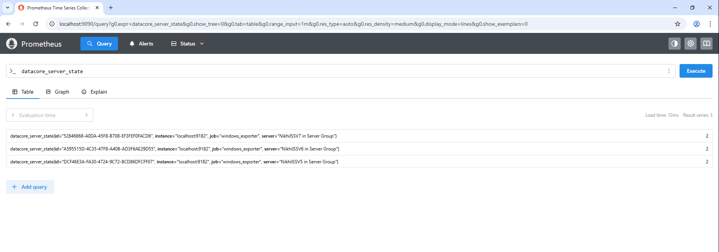
Task: Step evaluation time forward
Action: coord(87,115)
